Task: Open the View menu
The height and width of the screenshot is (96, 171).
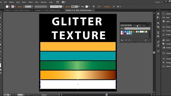Action: coord(37,2)
